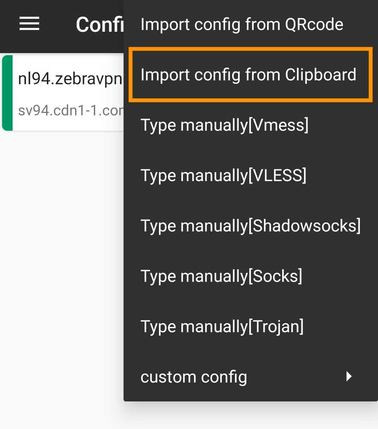
Task: Select Import config from QRcode
Action: pyautogui.click(x=241, y=24)
